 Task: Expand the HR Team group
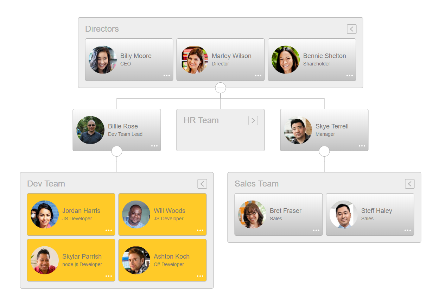pos(253,120)
